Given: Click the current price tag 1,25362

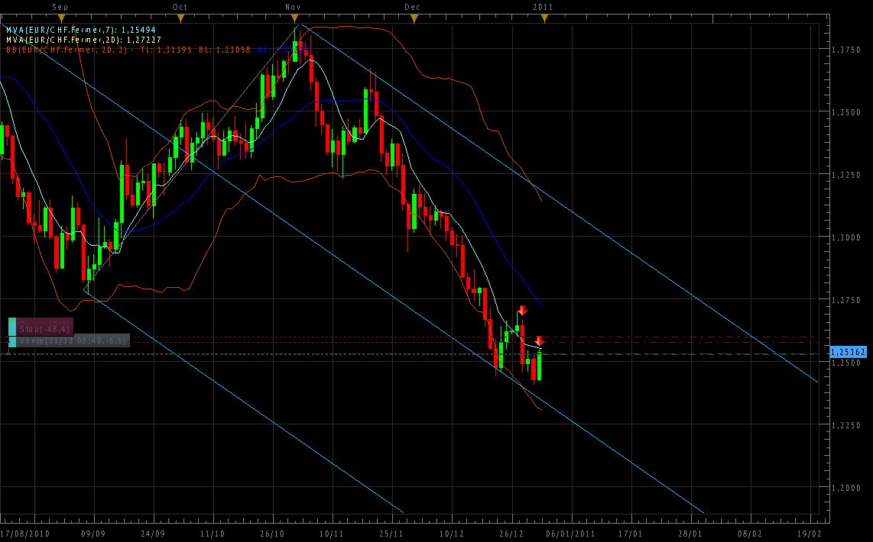Looking at the screenshot, I should click(849, 352).
